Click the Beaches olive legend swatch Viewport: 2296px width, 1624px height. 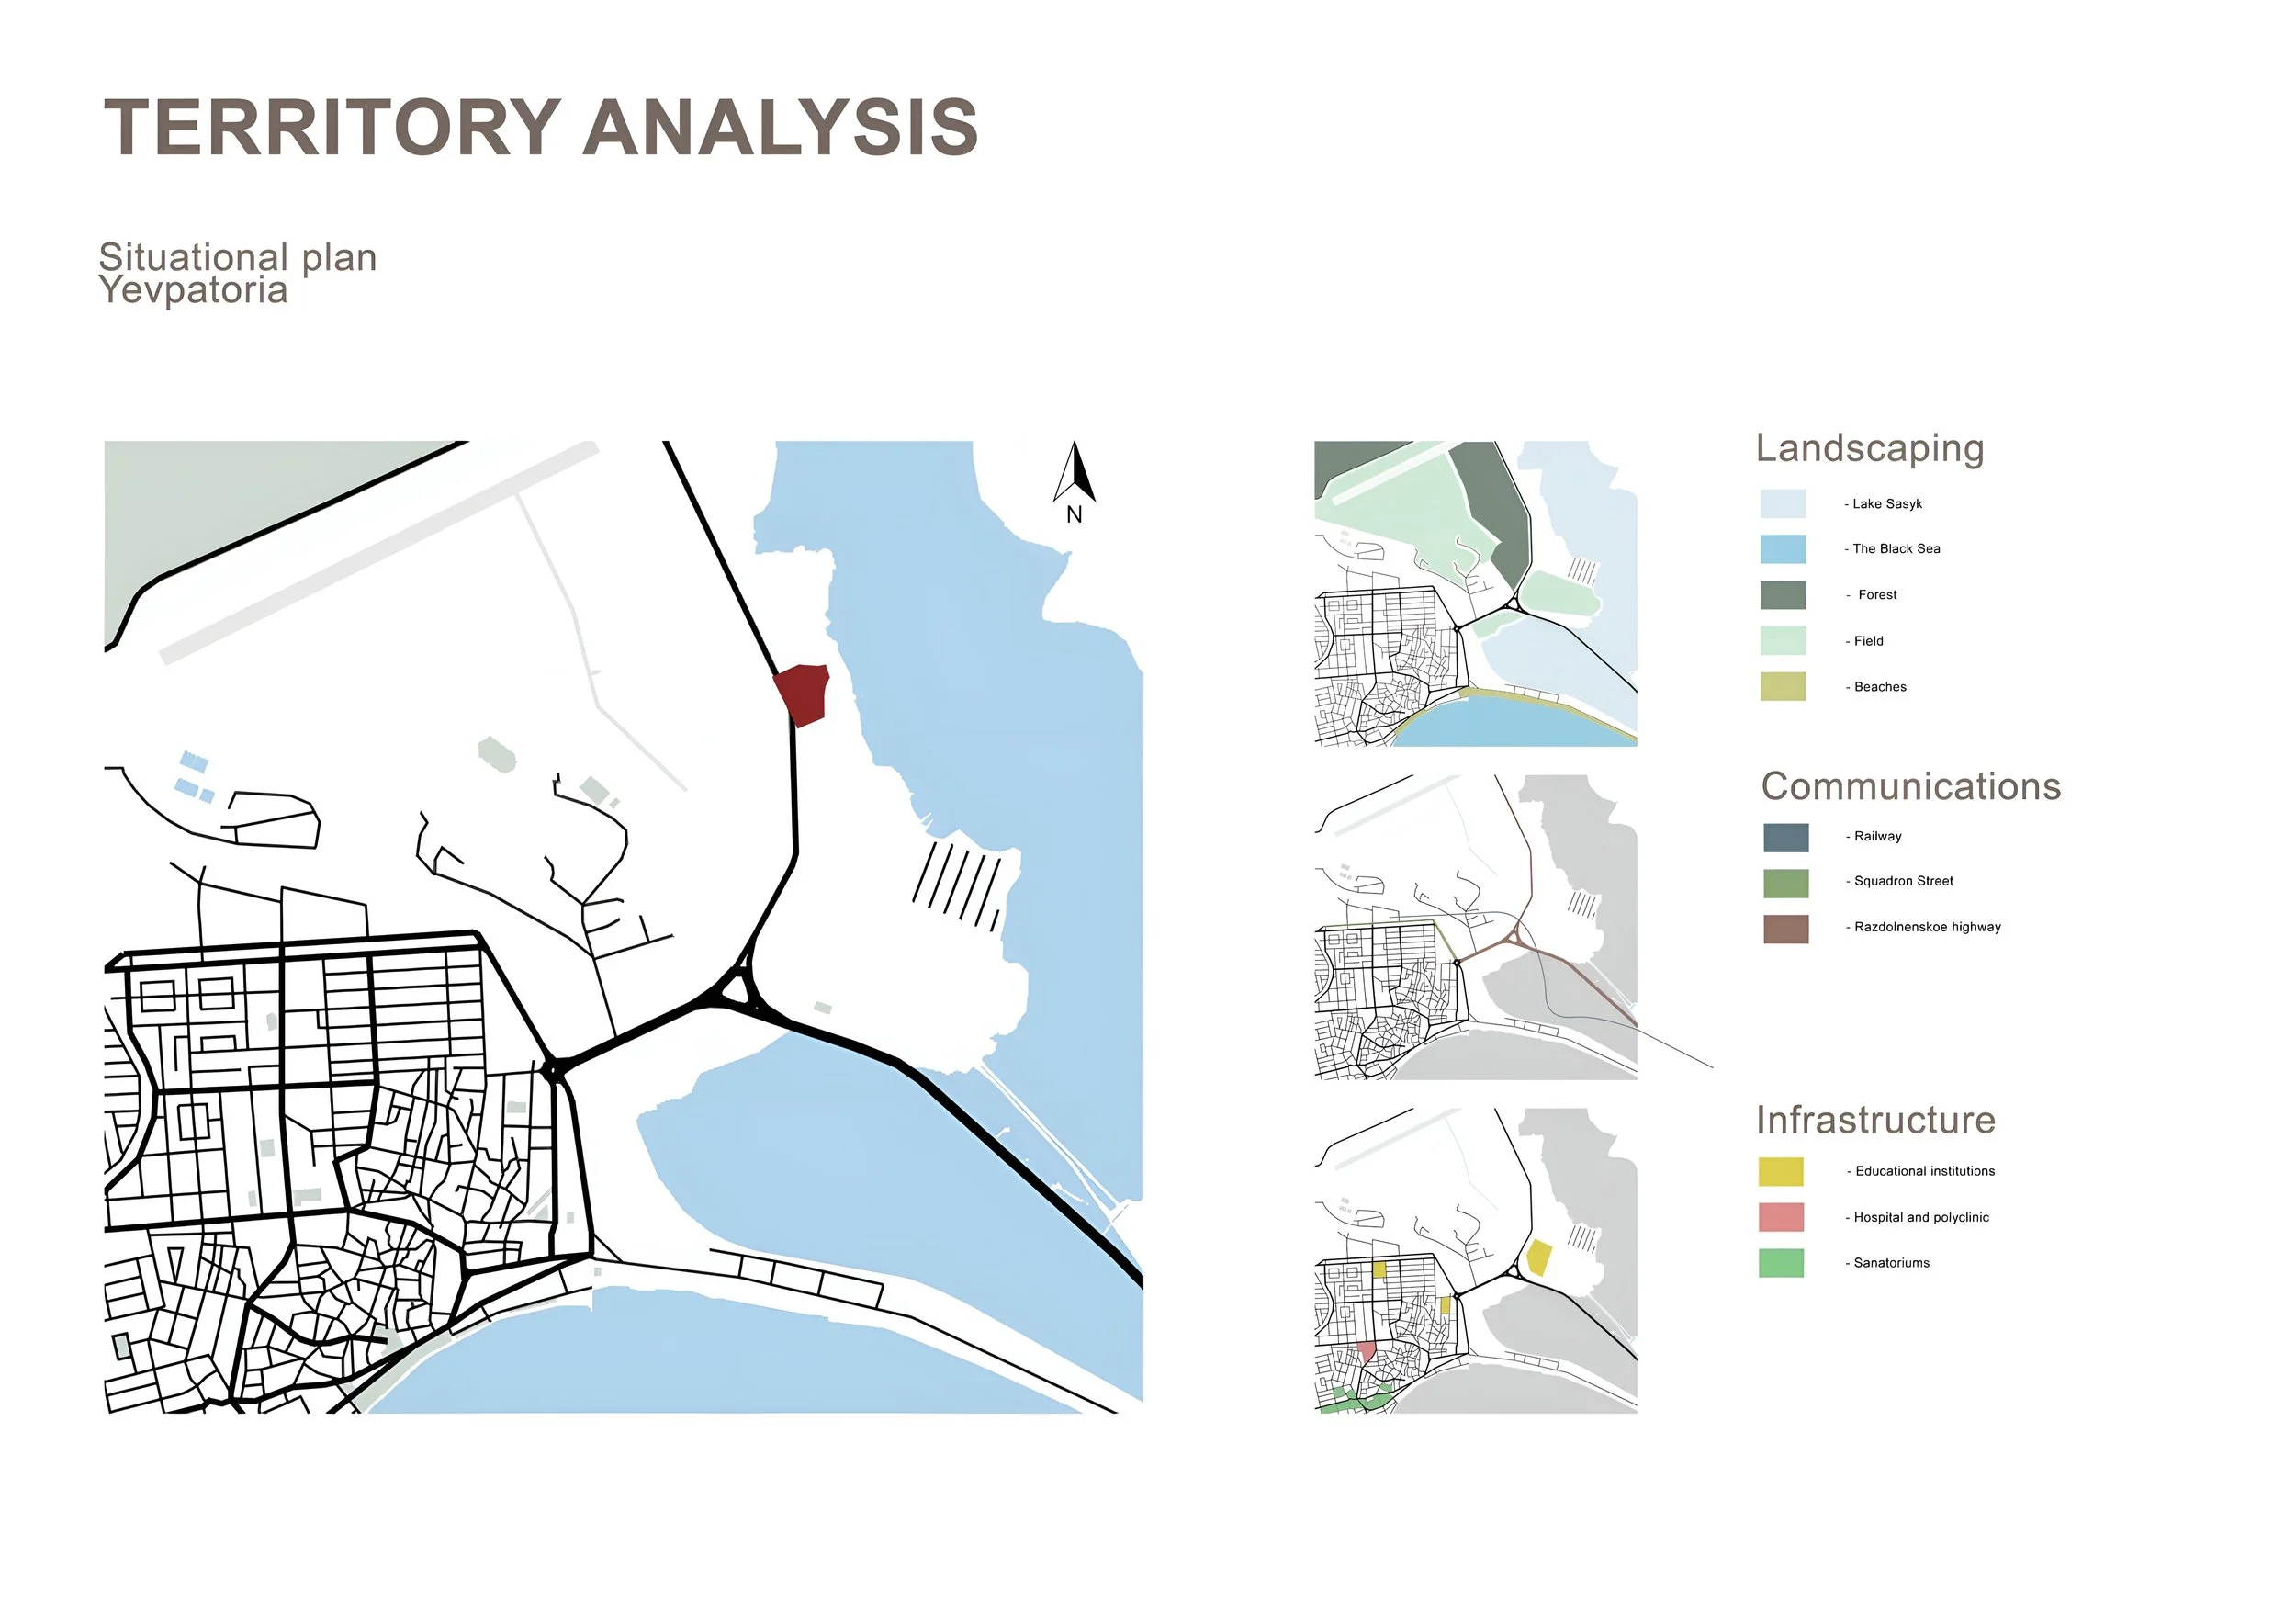(1783, 686)
